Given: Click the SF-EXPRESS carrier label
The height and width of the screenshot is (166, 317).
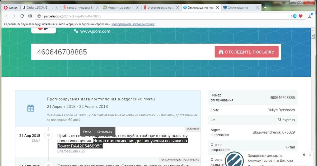Looking at the screenshot, I should [193, 129].
